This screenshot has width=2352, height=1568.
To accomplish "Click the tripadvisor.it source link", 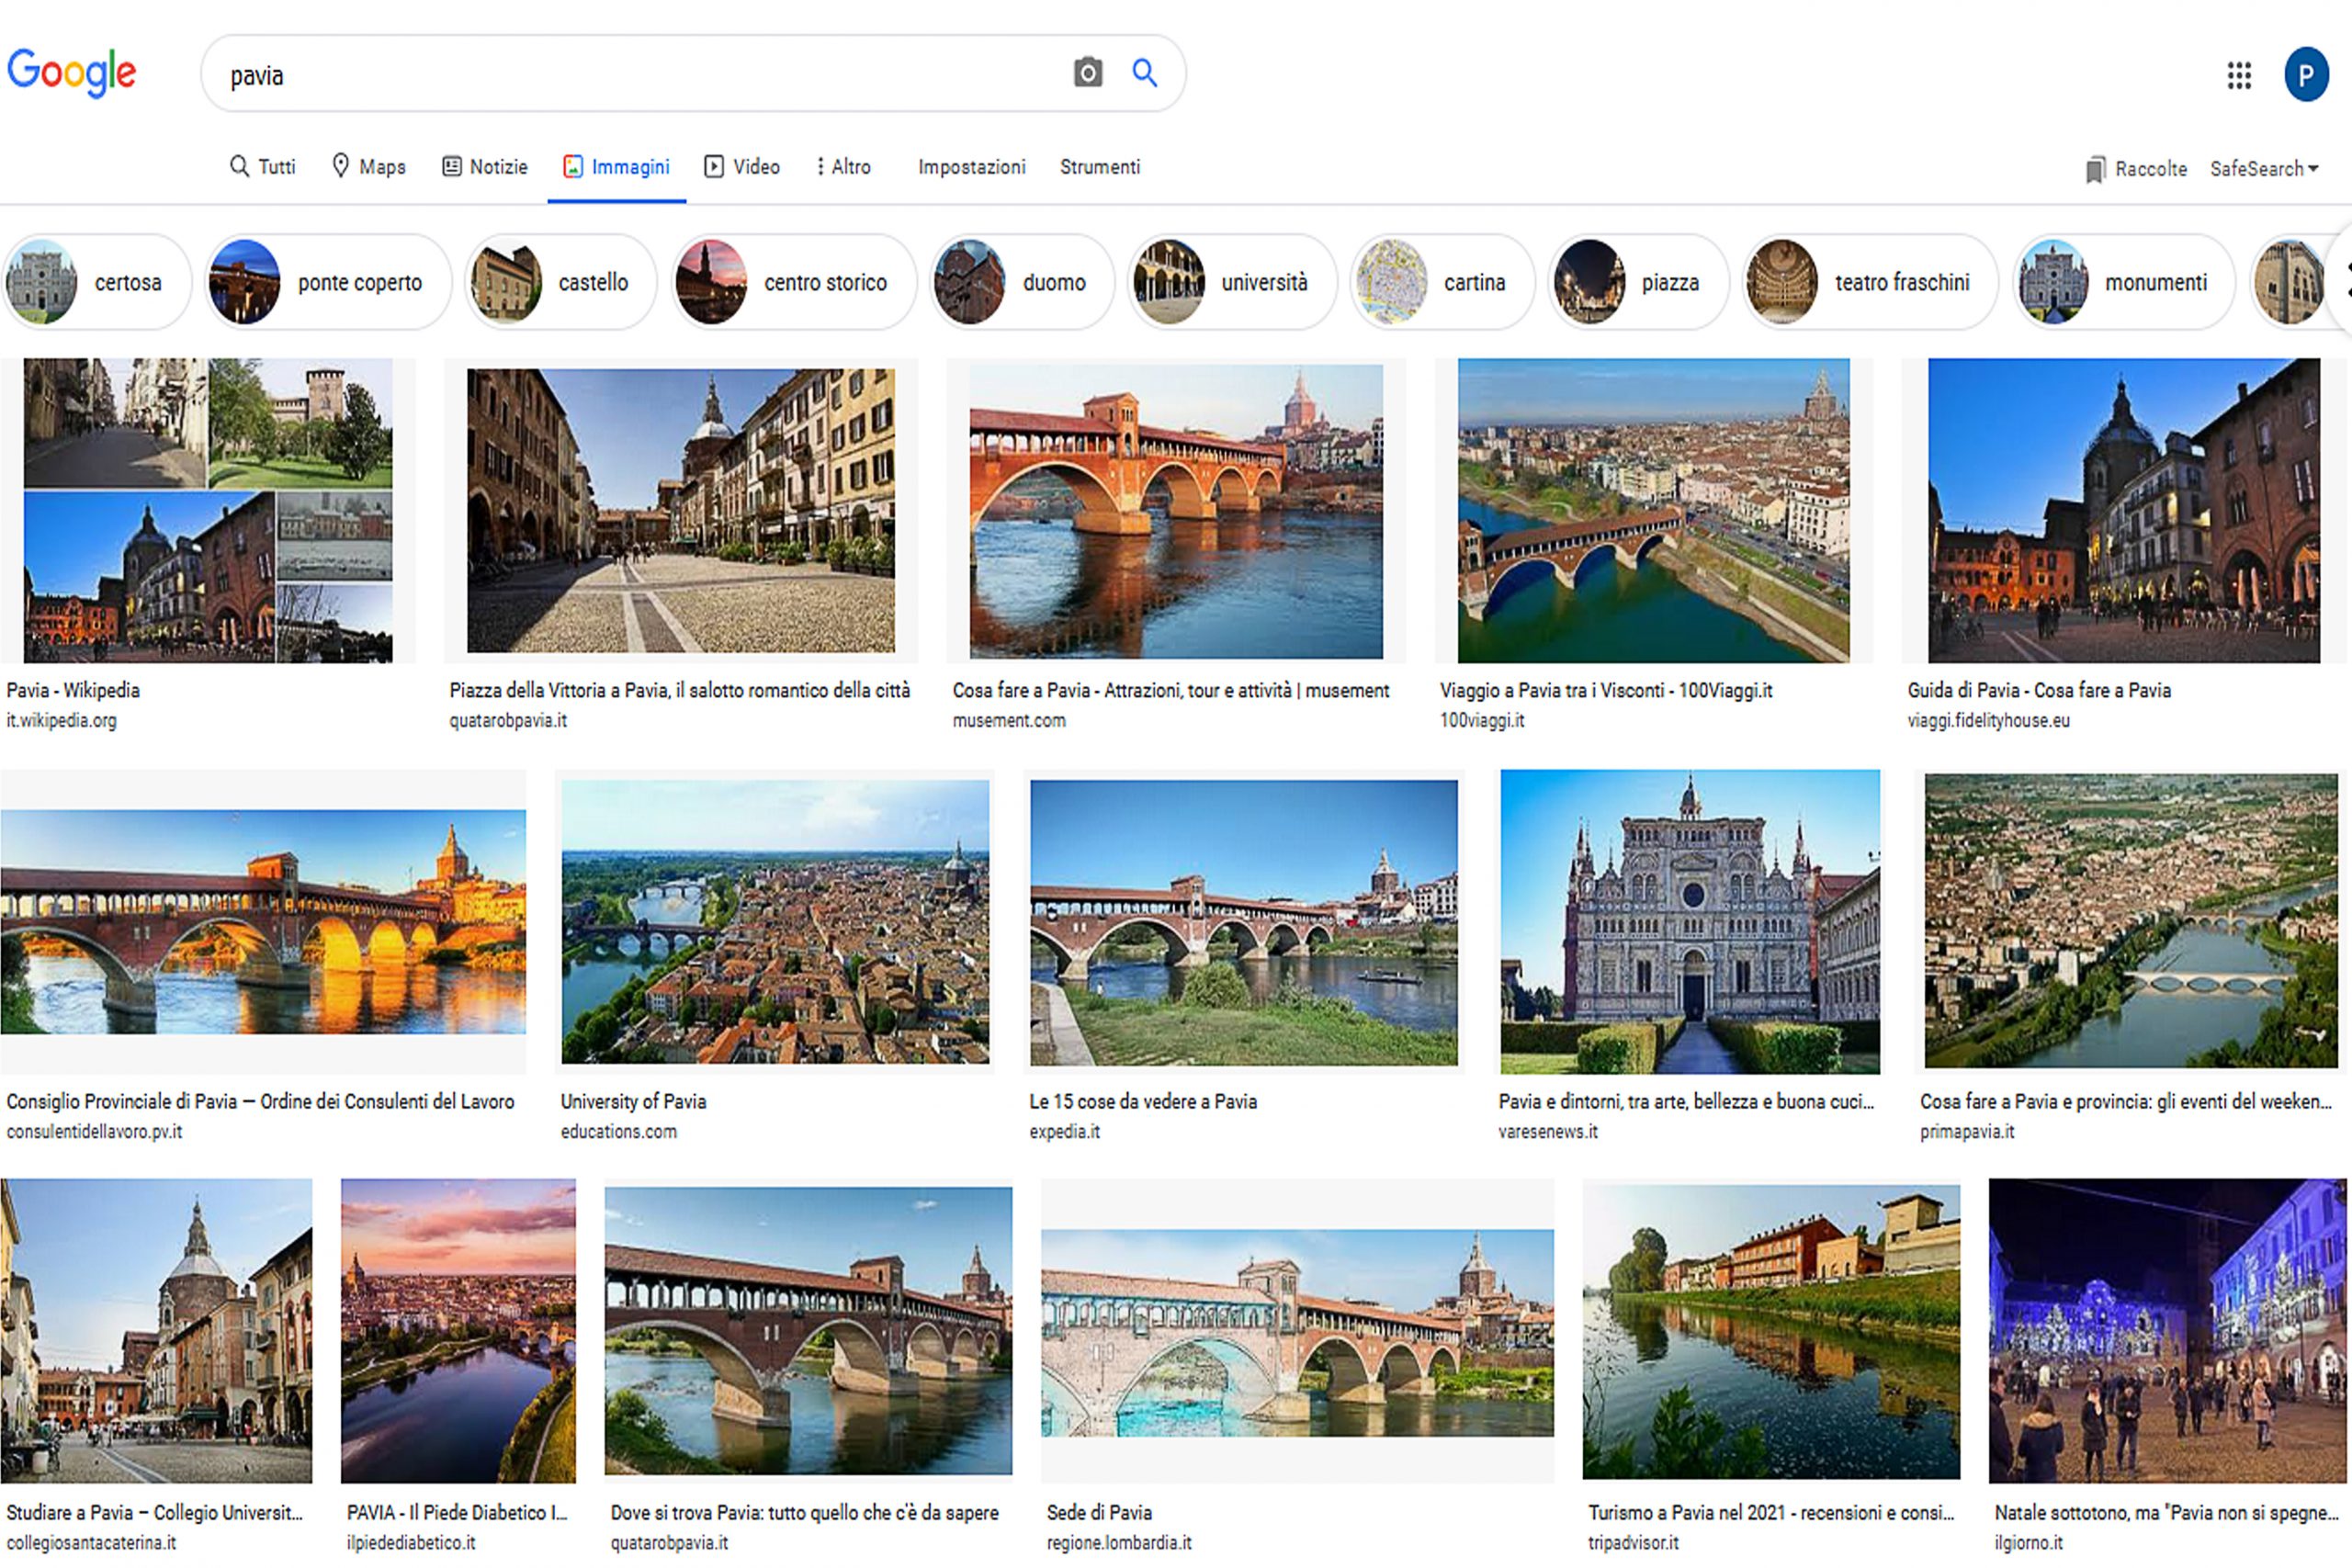I will (x=1633, y=1542).
